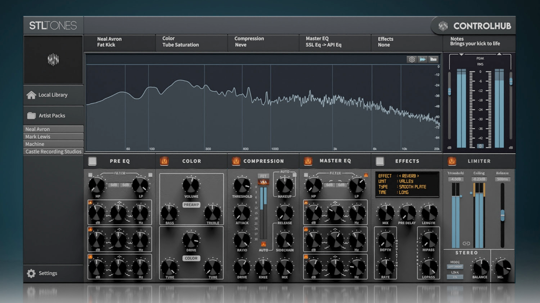Toggle the Color module power switch

point(164,161)
